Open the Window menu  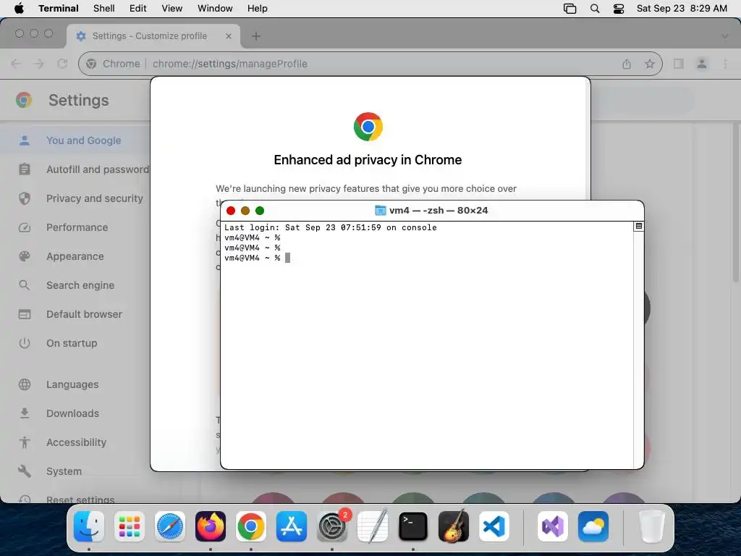(215, 9)
